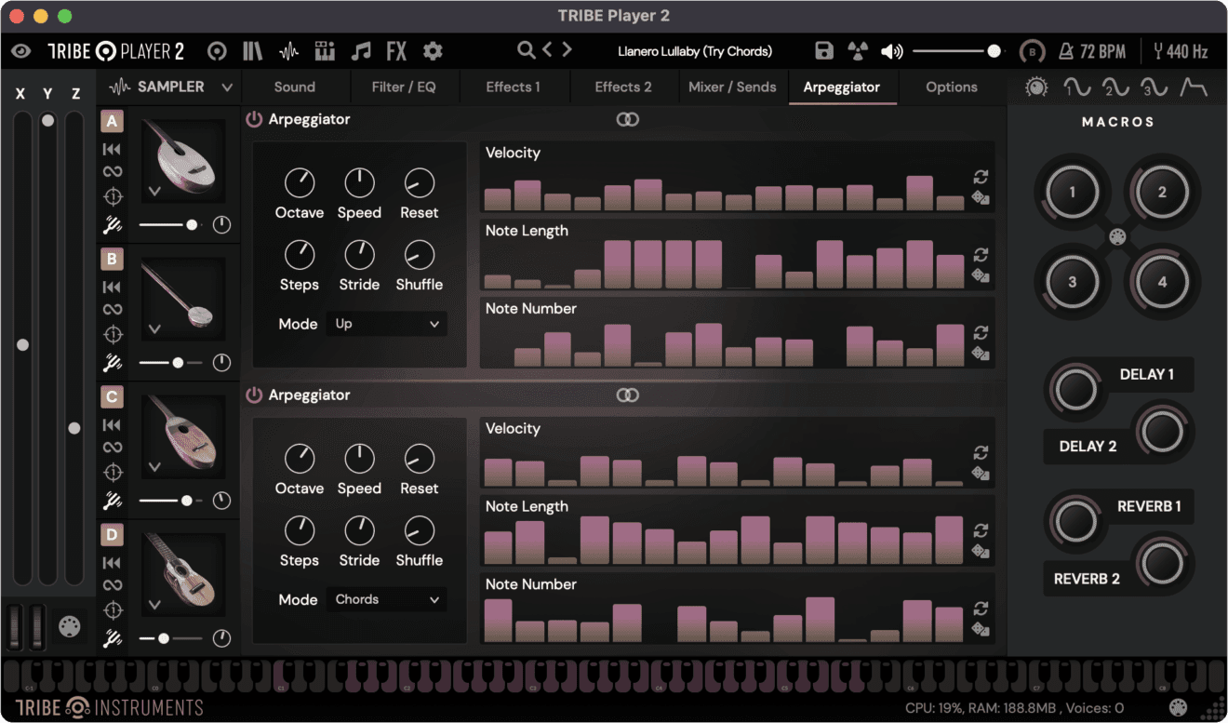Open the library browser icon in the toolbar

[x=252, y=50]
